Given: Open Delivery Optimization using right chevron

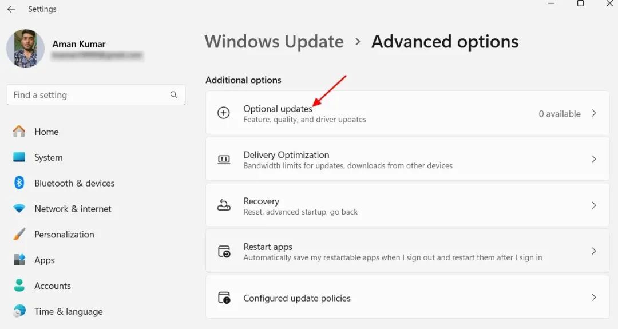Looking at the screenshot, I should point(594,160).
